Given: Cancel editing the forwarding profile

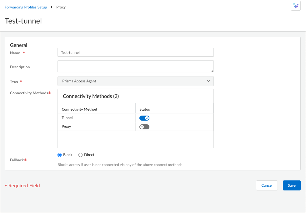Looking at the screenshot, I should [x=267, y=185].
